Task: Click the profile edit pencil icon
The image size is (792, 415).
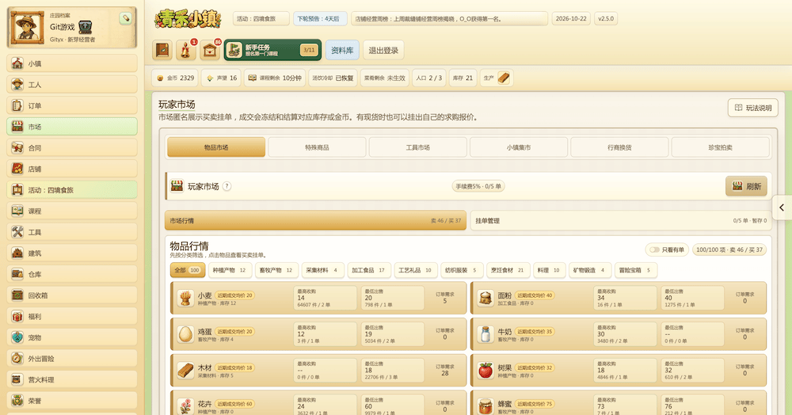Action: 125,18
